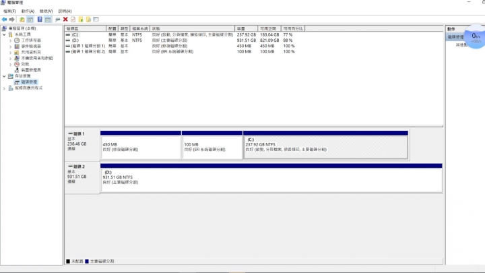Open the 動作(A) menu

[x=28, y=11]
